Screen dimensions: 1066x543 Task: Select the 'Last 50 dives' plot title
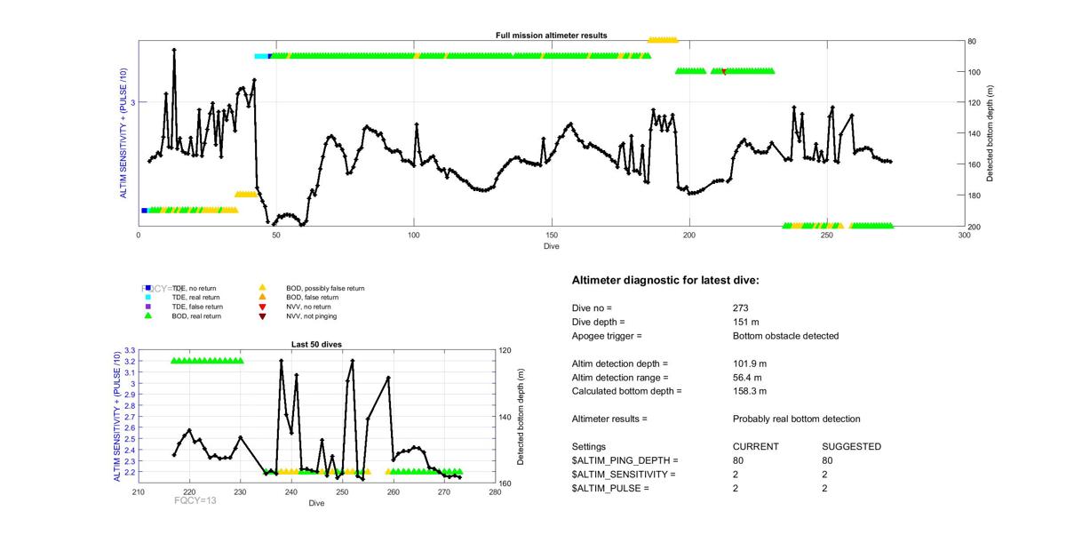point(316,344)
